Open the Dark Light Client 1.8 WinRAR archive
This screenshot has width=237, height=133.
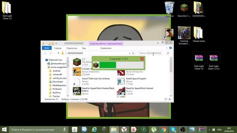coord(199,61)
